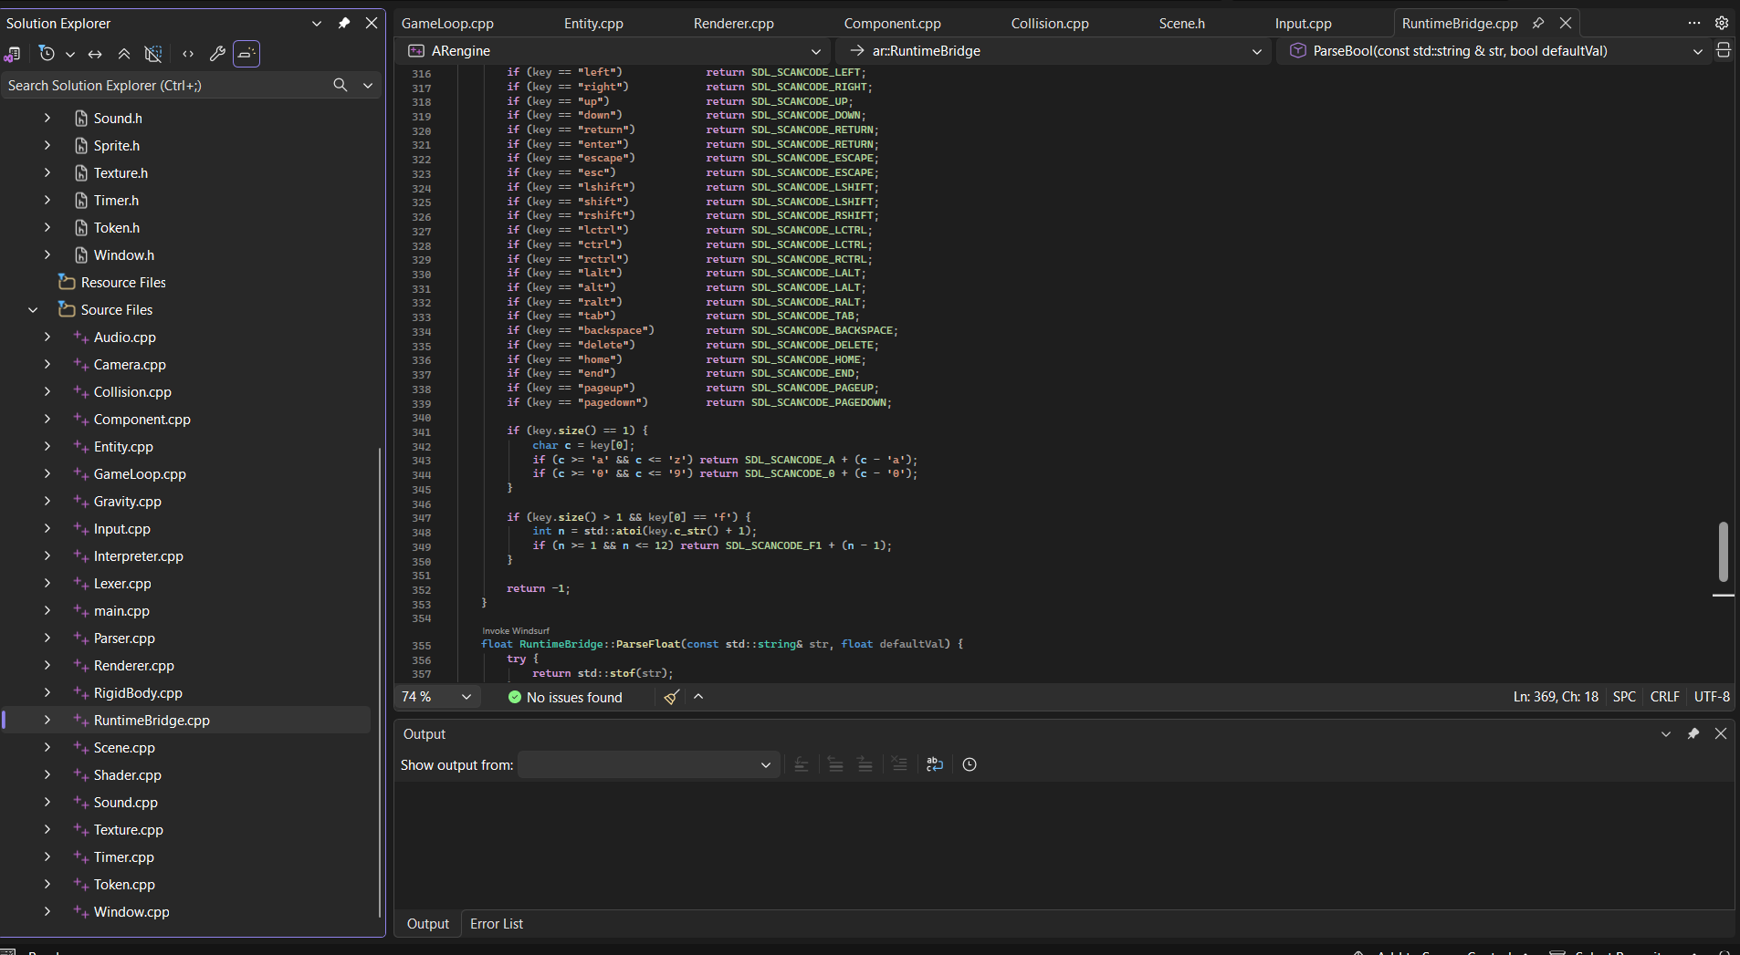
Task: Click the Token.h file icon
Action: pyautogui.click(x=81, y=227)
